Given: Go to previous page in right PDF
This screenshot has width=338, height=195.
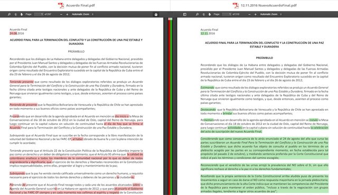Looking at the screenshot, I should coord(203,14).
